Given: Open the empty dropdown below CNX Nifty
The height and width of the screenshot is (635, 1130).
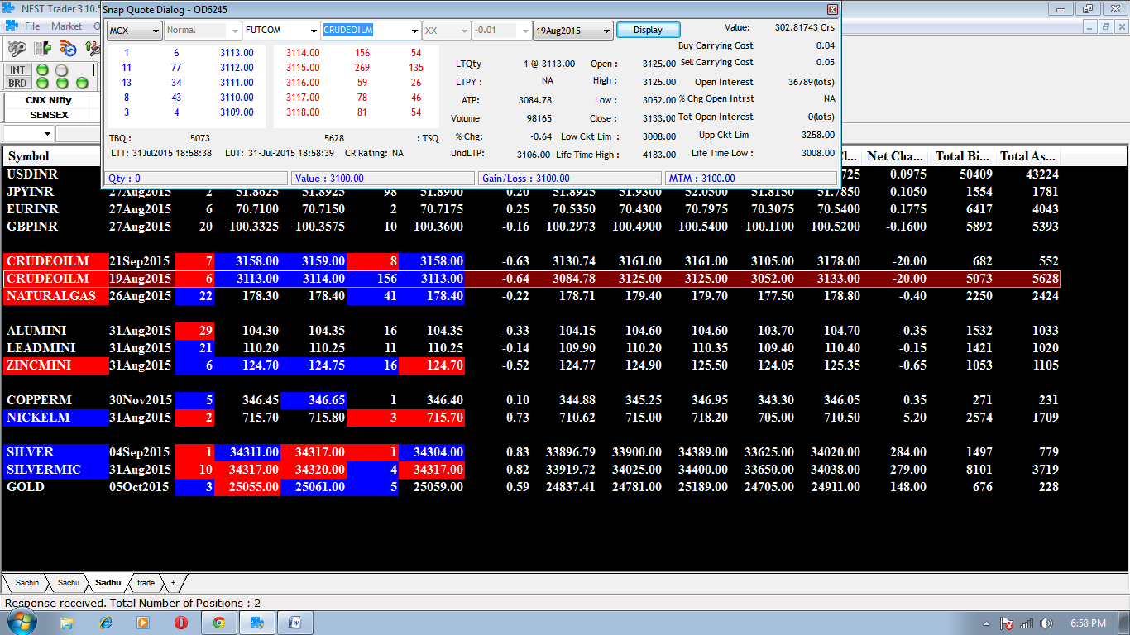Looking at the screenshot, I should [28, 133].
